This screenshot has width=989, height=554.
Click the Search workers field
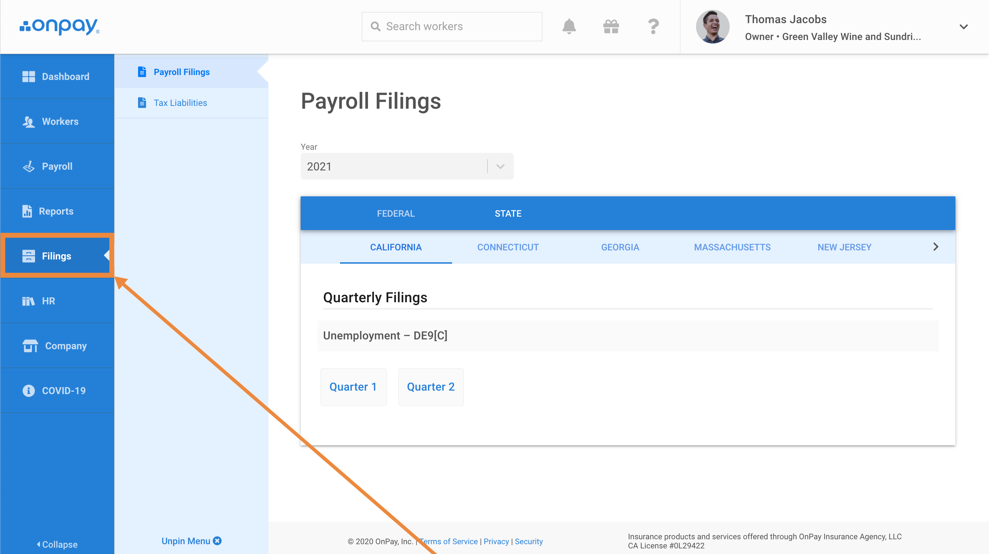tap(452, 27)
